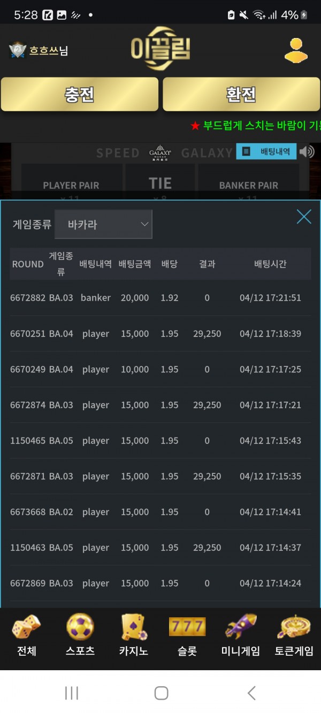Open the 슬롯 777 category

187,635
